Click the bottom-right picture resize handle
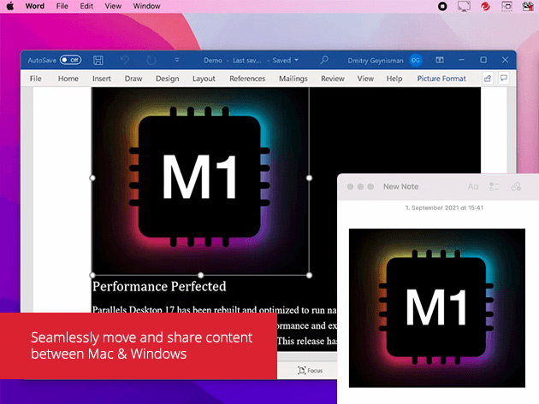The width and height of the screenshot is (539, 404). [310, 275]
